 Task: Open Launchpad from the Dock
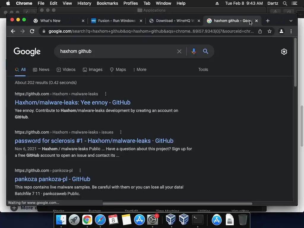tap(74, 220)
